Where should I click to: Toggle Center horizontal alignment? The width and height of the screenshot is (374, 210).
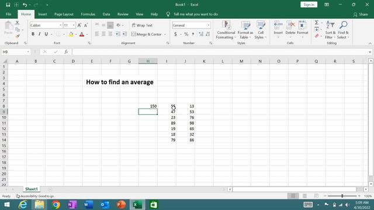103,34
